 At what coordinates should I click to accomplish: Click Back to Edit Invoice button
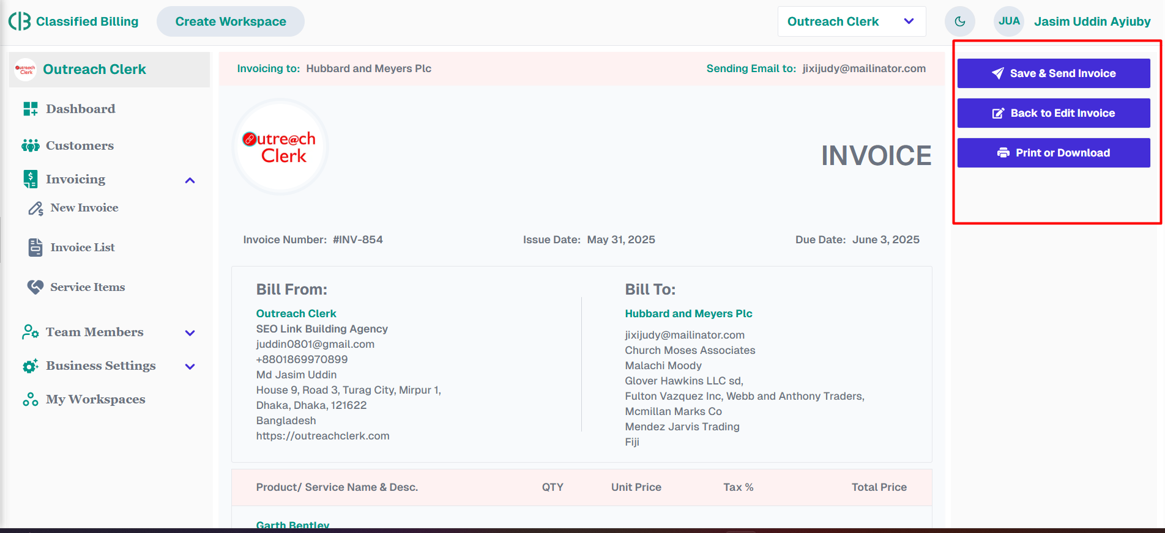pos(1053,113)
